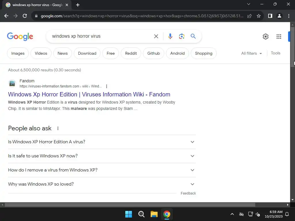Open Chrome profile menu
The image size is (295, 221).
279,16
